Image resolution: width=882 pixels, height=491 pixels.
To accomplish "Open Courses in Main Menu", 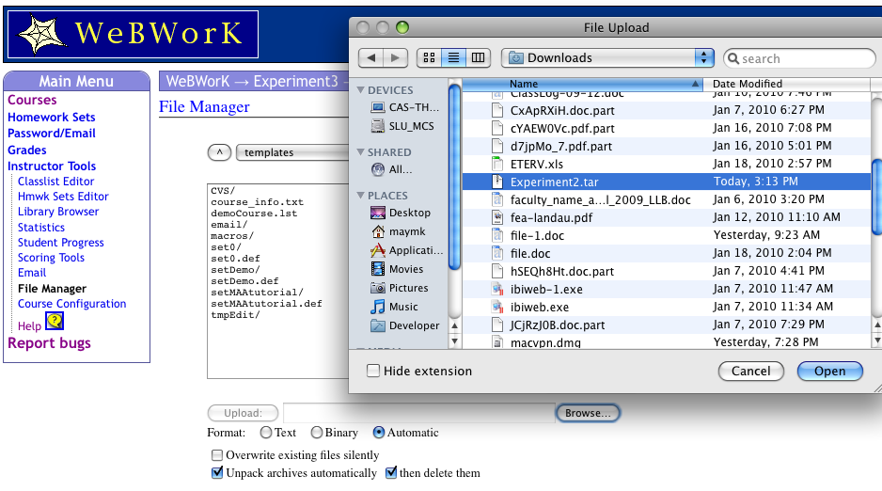I will [32, 100].
